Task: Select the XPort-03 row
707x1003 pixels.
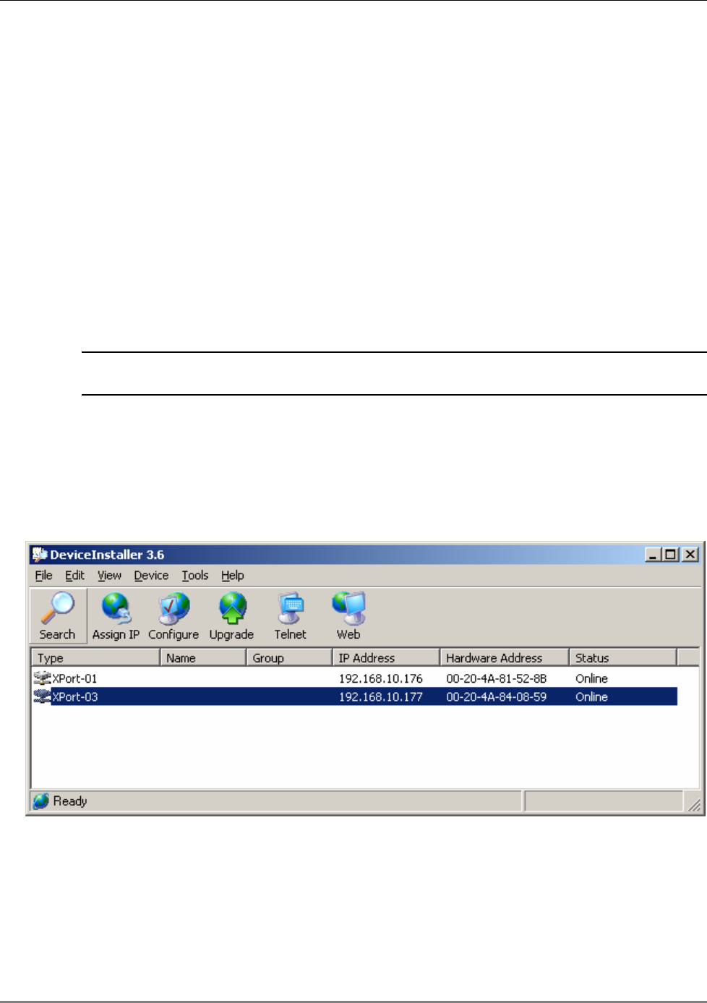Action: tap(355, 697)
